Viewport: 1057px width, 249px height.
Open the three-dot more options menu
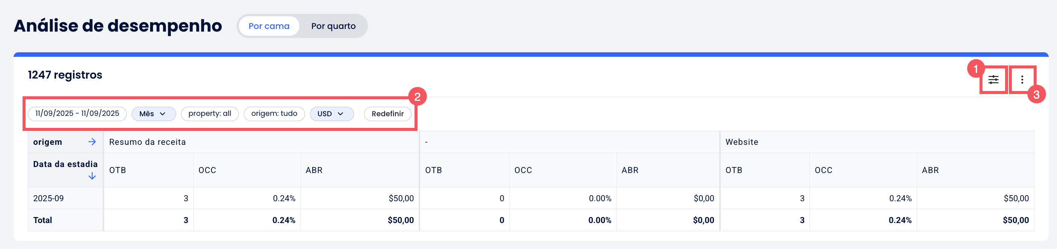[x=1022, y=80]
